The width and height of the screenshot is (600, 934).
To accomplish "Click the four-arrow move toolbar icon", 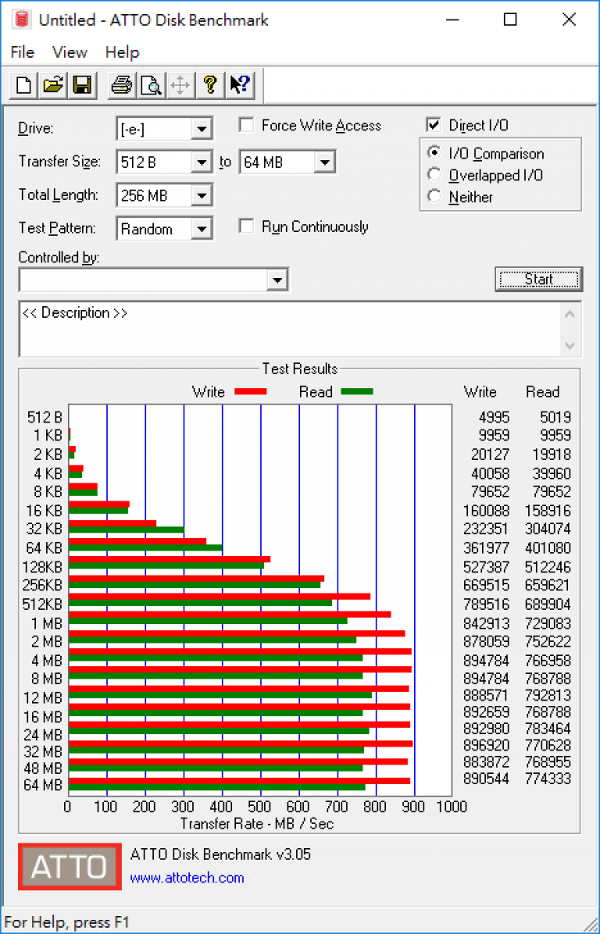I will pyautogui.click(x=180, y=85).
